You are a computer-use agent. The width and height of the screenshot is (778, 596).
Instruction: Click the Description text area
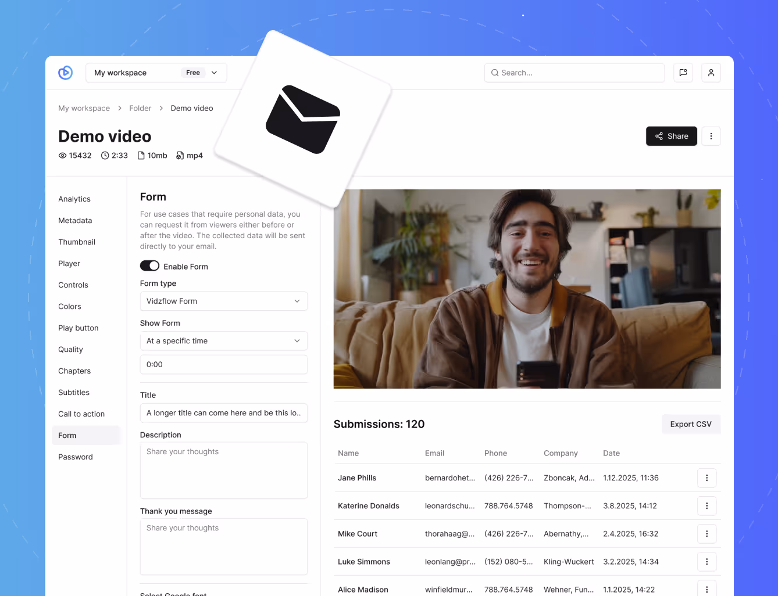(224, 470)
